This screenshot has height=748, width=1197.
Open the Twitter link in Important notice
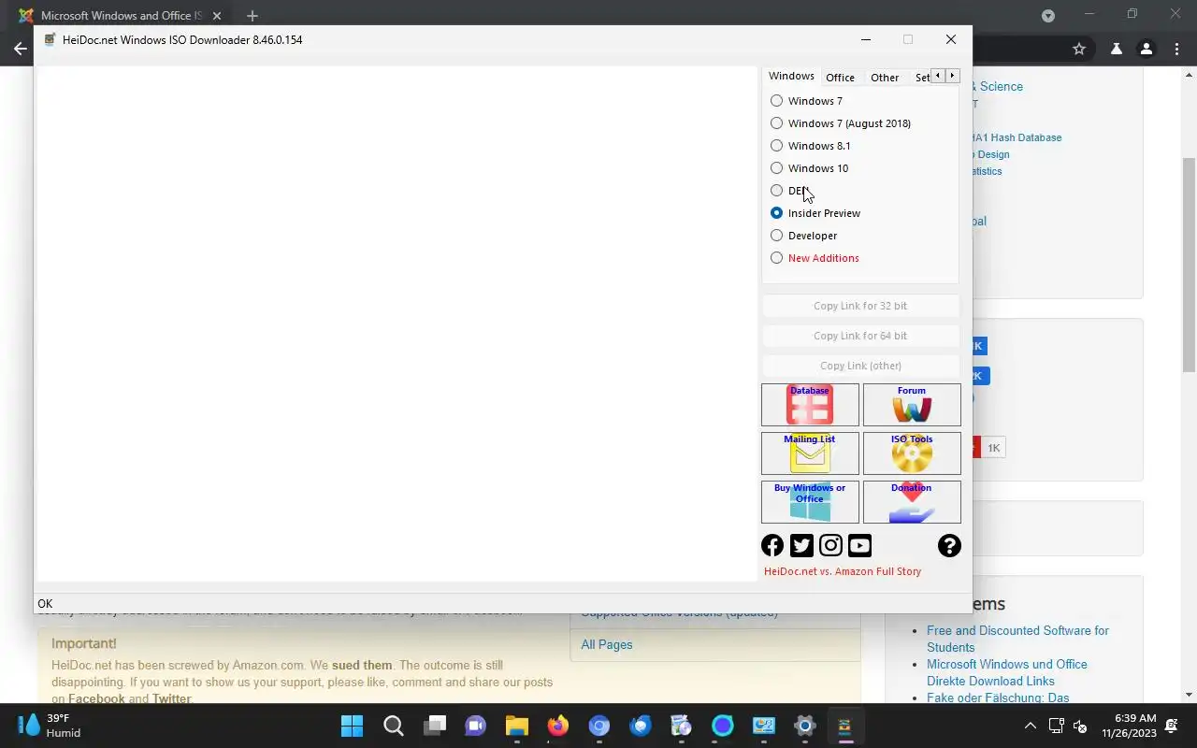[171, 698]
